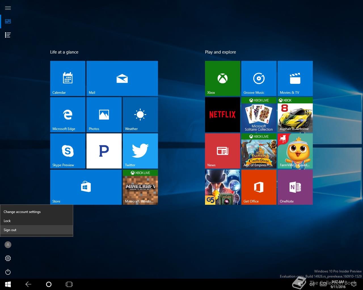This screenshot has width=363, height=290.
Task: Click the network icon in system tray
Action: 301,284
